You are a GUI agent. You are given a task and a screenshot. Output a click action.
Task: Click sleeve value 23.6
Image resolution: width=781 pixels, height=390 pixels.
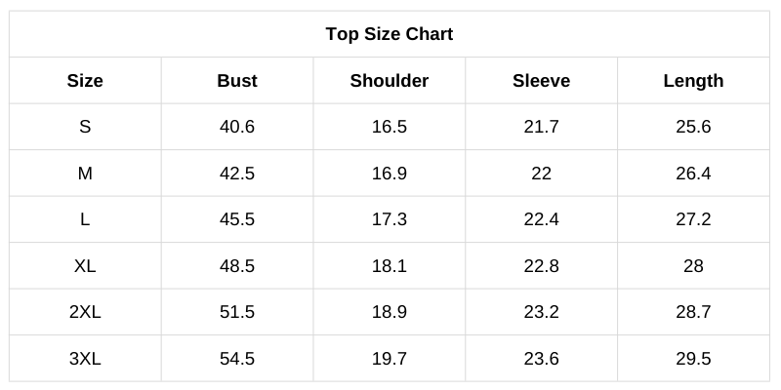541,359
